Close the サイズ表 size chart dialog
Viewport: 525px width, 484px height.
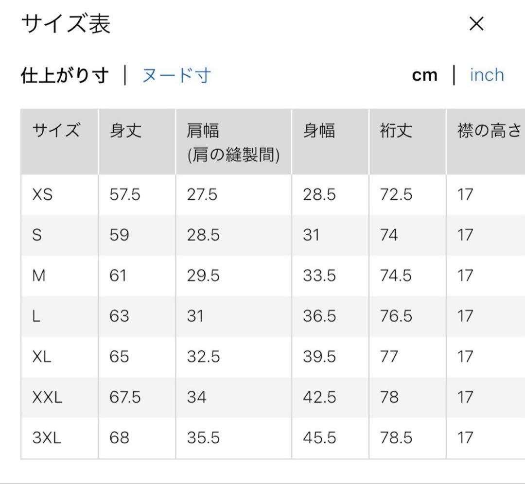[476, 24]
